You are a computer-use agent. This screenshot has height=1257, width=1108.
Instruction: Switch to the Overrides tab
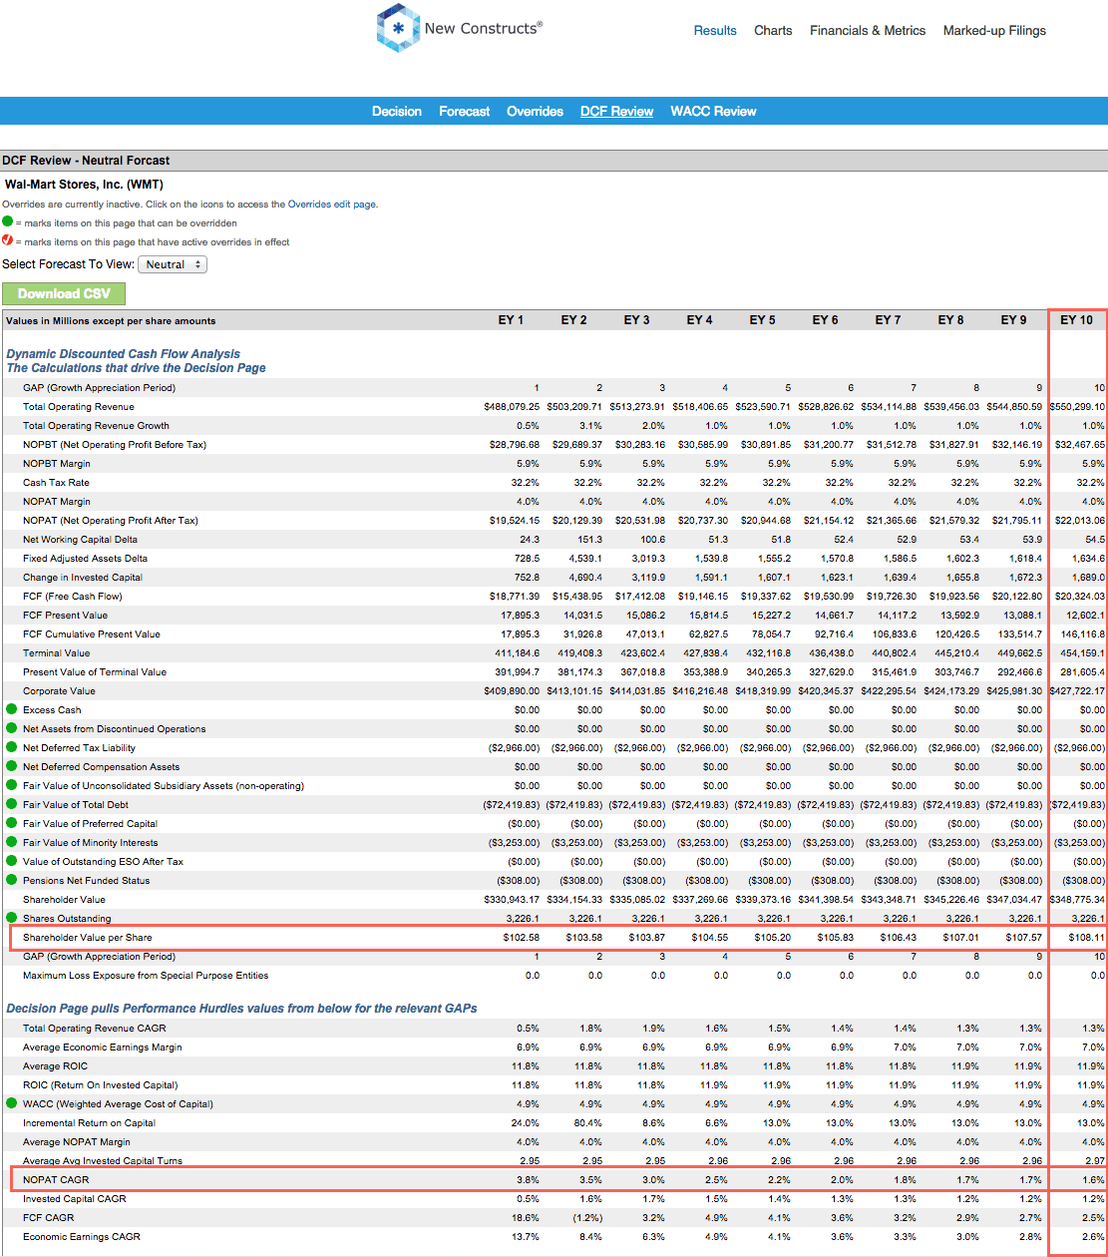click(536, 111)
